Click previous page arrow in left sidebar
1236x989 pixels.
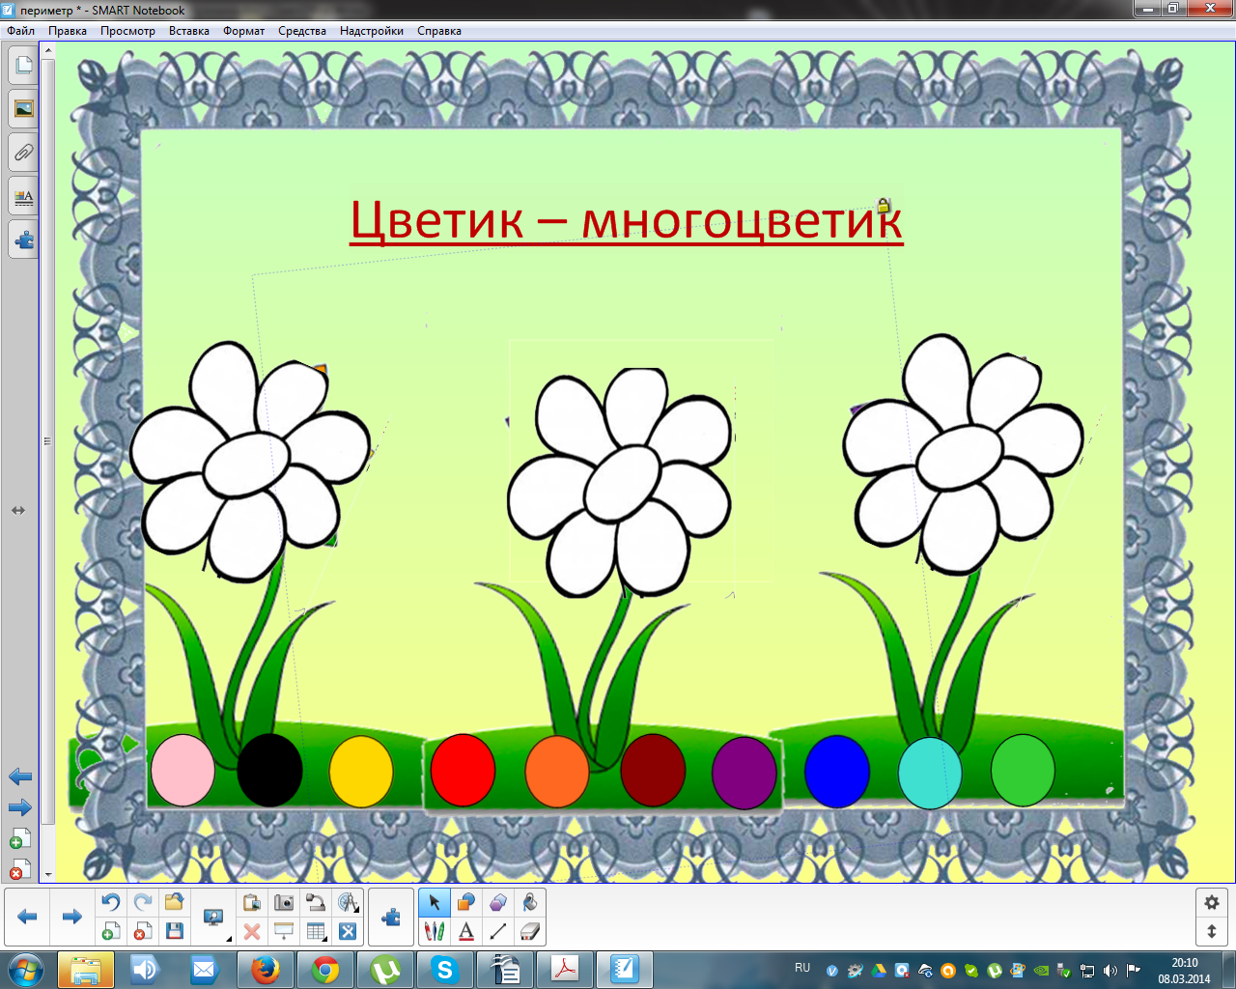click(20, 777)
